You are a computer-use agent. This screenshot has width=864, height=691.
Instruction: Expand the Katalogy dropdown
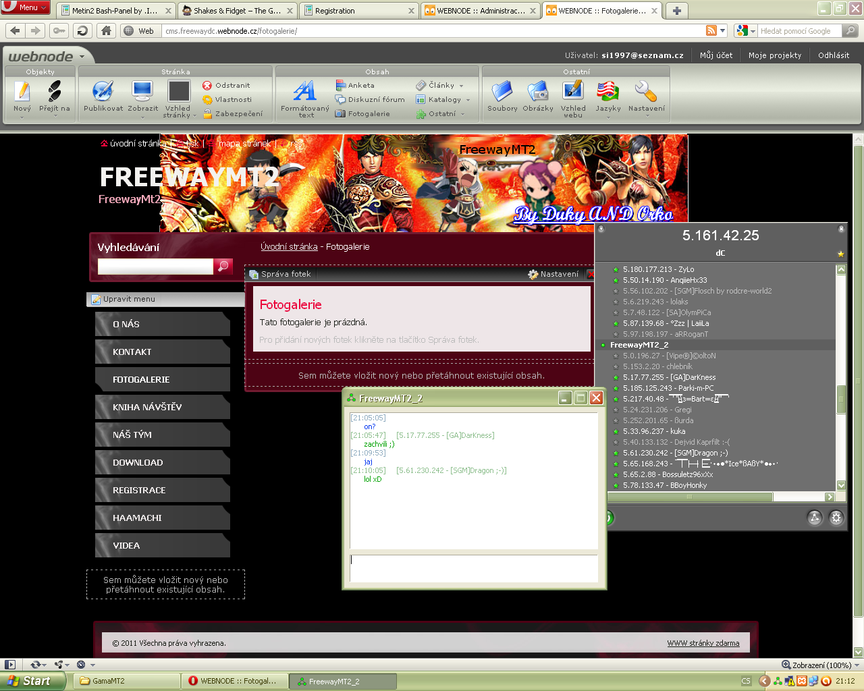[x=468, y=100]
